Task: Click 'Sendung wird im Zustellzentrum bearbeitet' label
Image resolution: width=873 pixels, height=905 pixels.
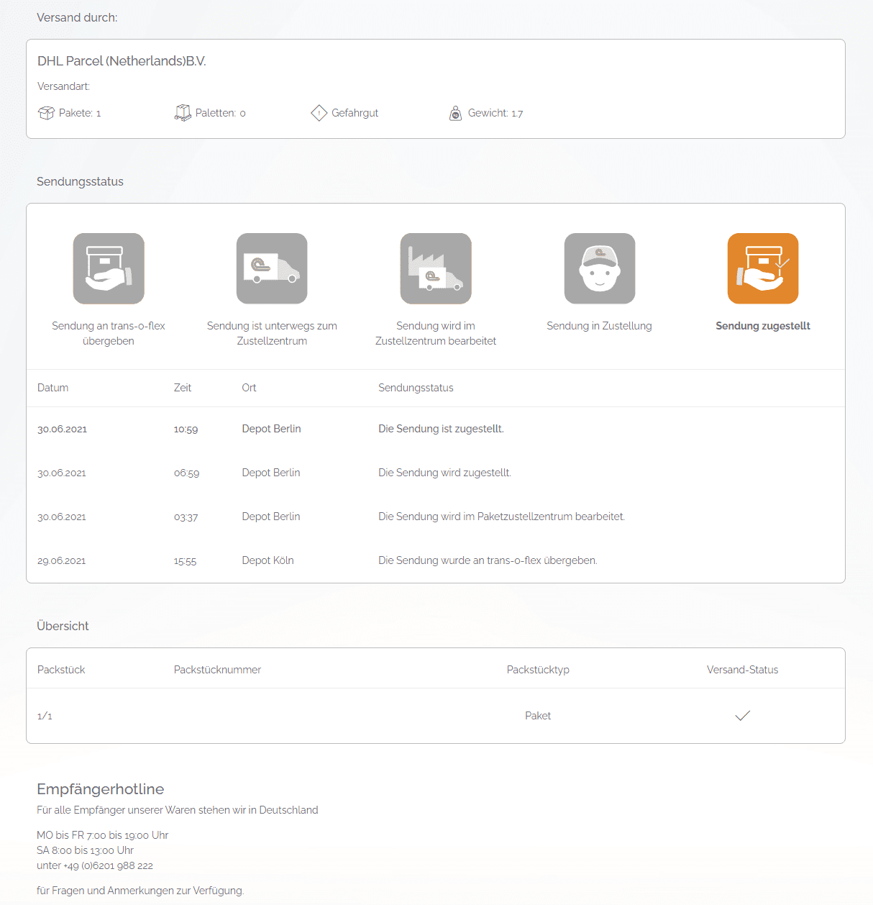Action: (x=436, y=333)
